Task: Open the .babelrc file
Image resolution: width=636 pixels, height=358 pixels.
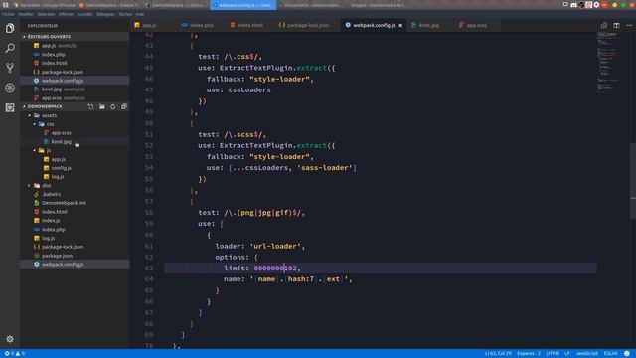Action: 76,195
